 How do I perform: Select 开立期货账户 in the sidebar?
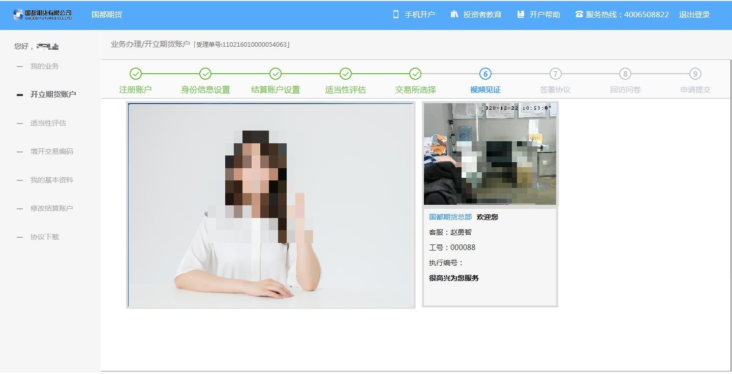click(x=53, y=95)
